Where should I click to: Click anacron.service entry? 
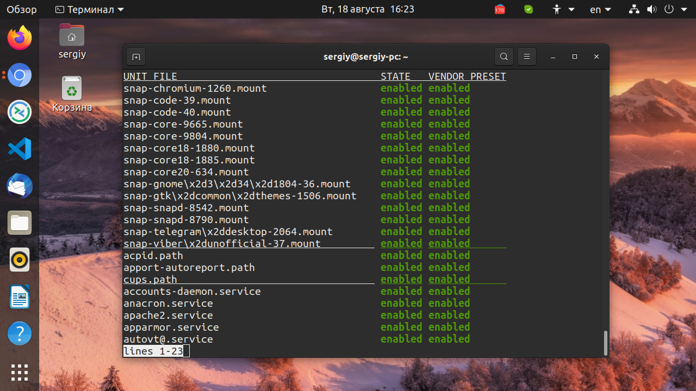pyautogui.click(x=168, y=303)
